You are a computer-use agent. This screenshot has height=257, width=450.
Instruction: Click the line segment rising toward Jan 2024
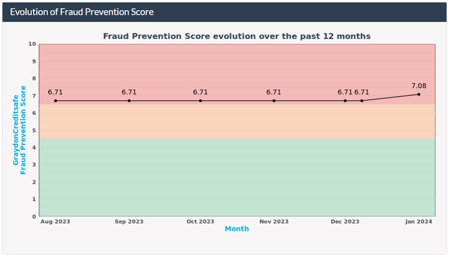pos(390,98)
